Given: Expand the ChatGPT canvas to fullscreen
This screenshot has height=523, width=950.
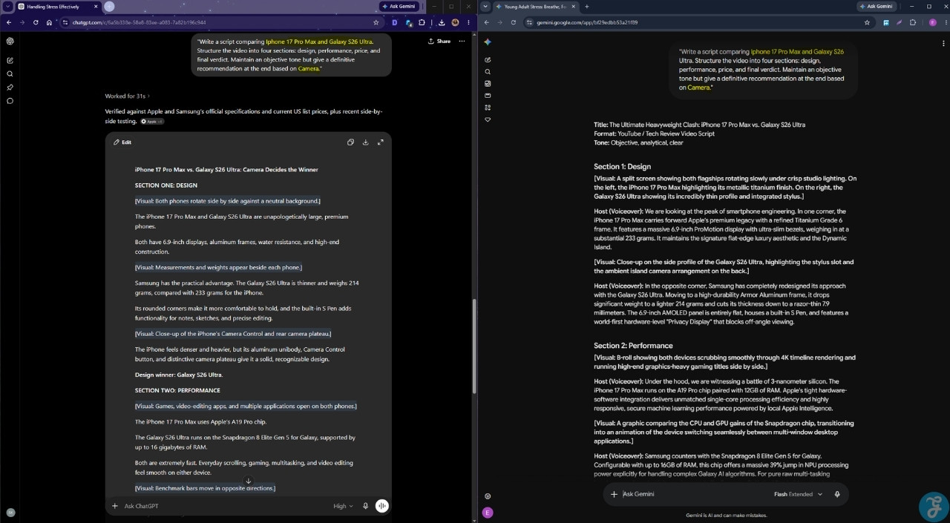Looking at the screenshot, I should (x=380, y=142).
